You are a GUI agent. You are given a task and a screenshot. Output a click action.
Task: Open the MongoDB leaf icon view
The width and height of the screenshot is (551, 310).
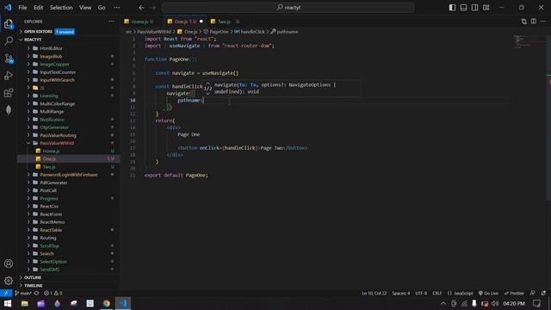[9, 110]
